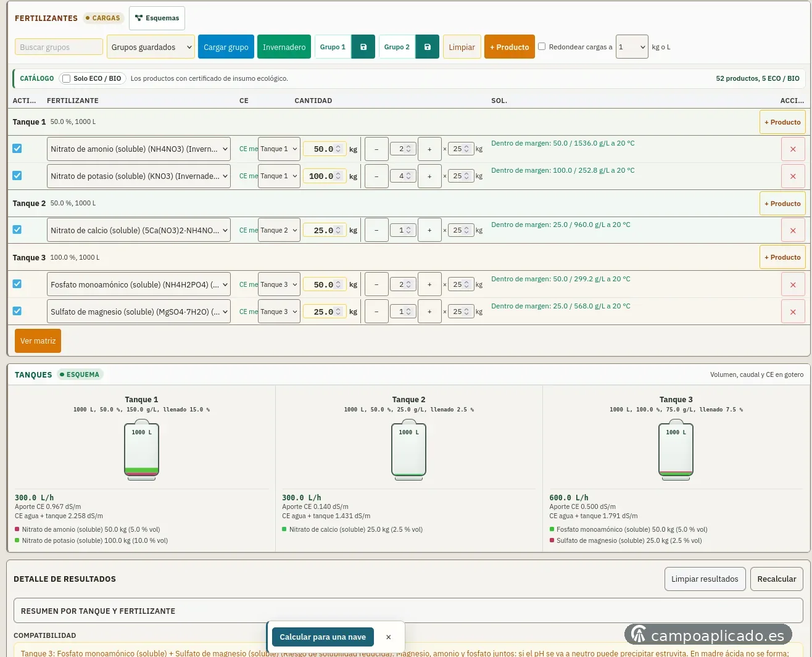Click the Recalcular button
Image resolution: width=812 pixels, height=657 pixels.
coord(776,579)
